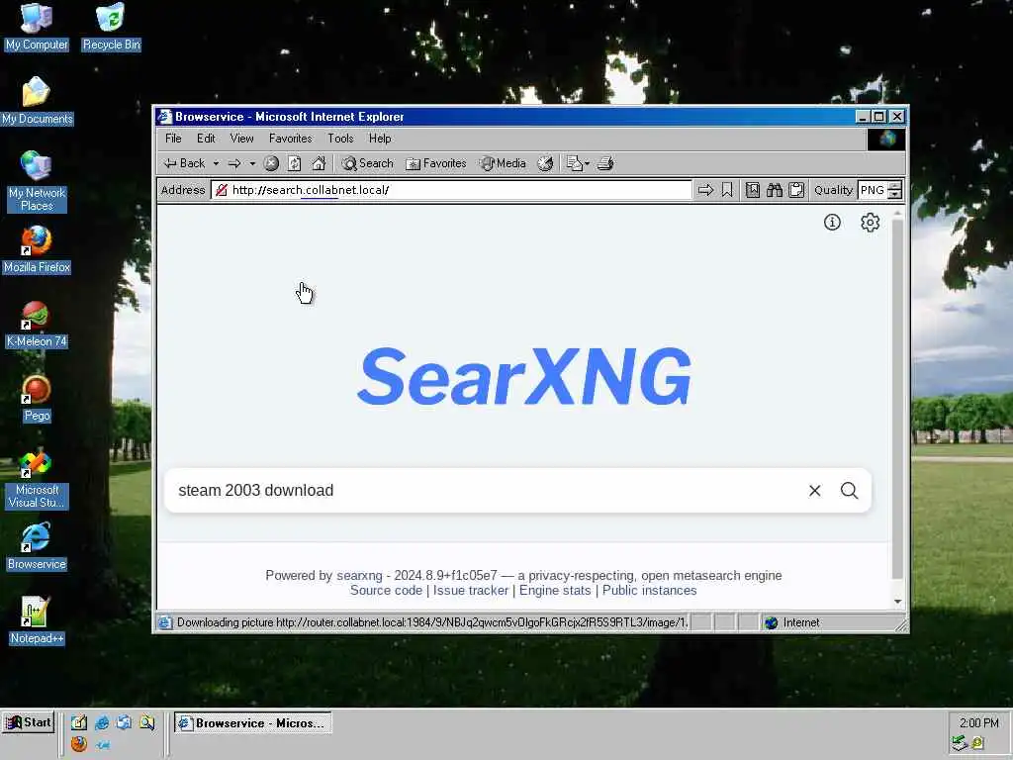Select the Browservice desktop shortcut
1013x760 pixels.
pos(37,546)
